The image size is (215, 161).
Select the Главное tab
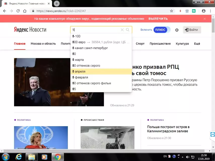click(x=20, y=44)
